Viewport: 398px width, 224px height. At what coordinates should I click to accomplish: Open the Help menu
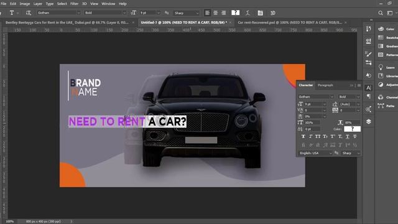coord(123,4)
